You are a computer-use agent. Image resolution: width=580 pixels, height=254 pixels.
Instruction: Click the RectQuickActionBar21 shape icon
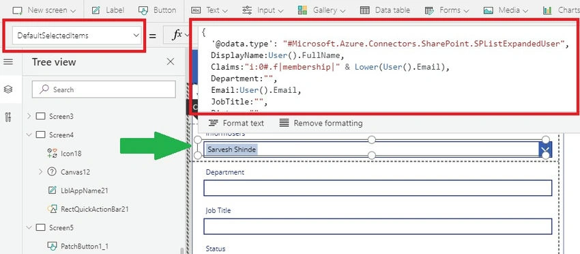[x=52, y=209]
